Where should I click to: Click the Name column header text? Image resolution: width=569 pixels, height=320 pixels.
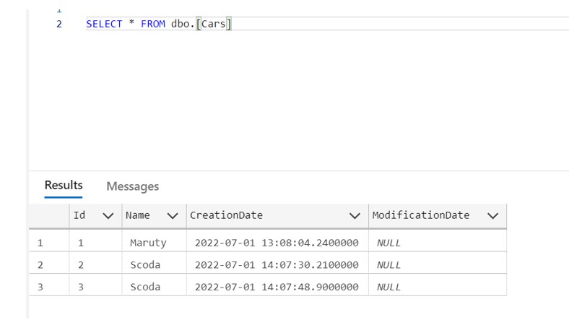138,215
